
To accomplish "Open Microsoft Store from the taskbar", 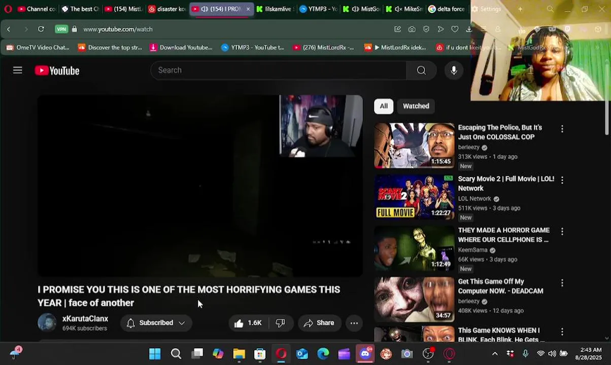I will click(260, 354).
